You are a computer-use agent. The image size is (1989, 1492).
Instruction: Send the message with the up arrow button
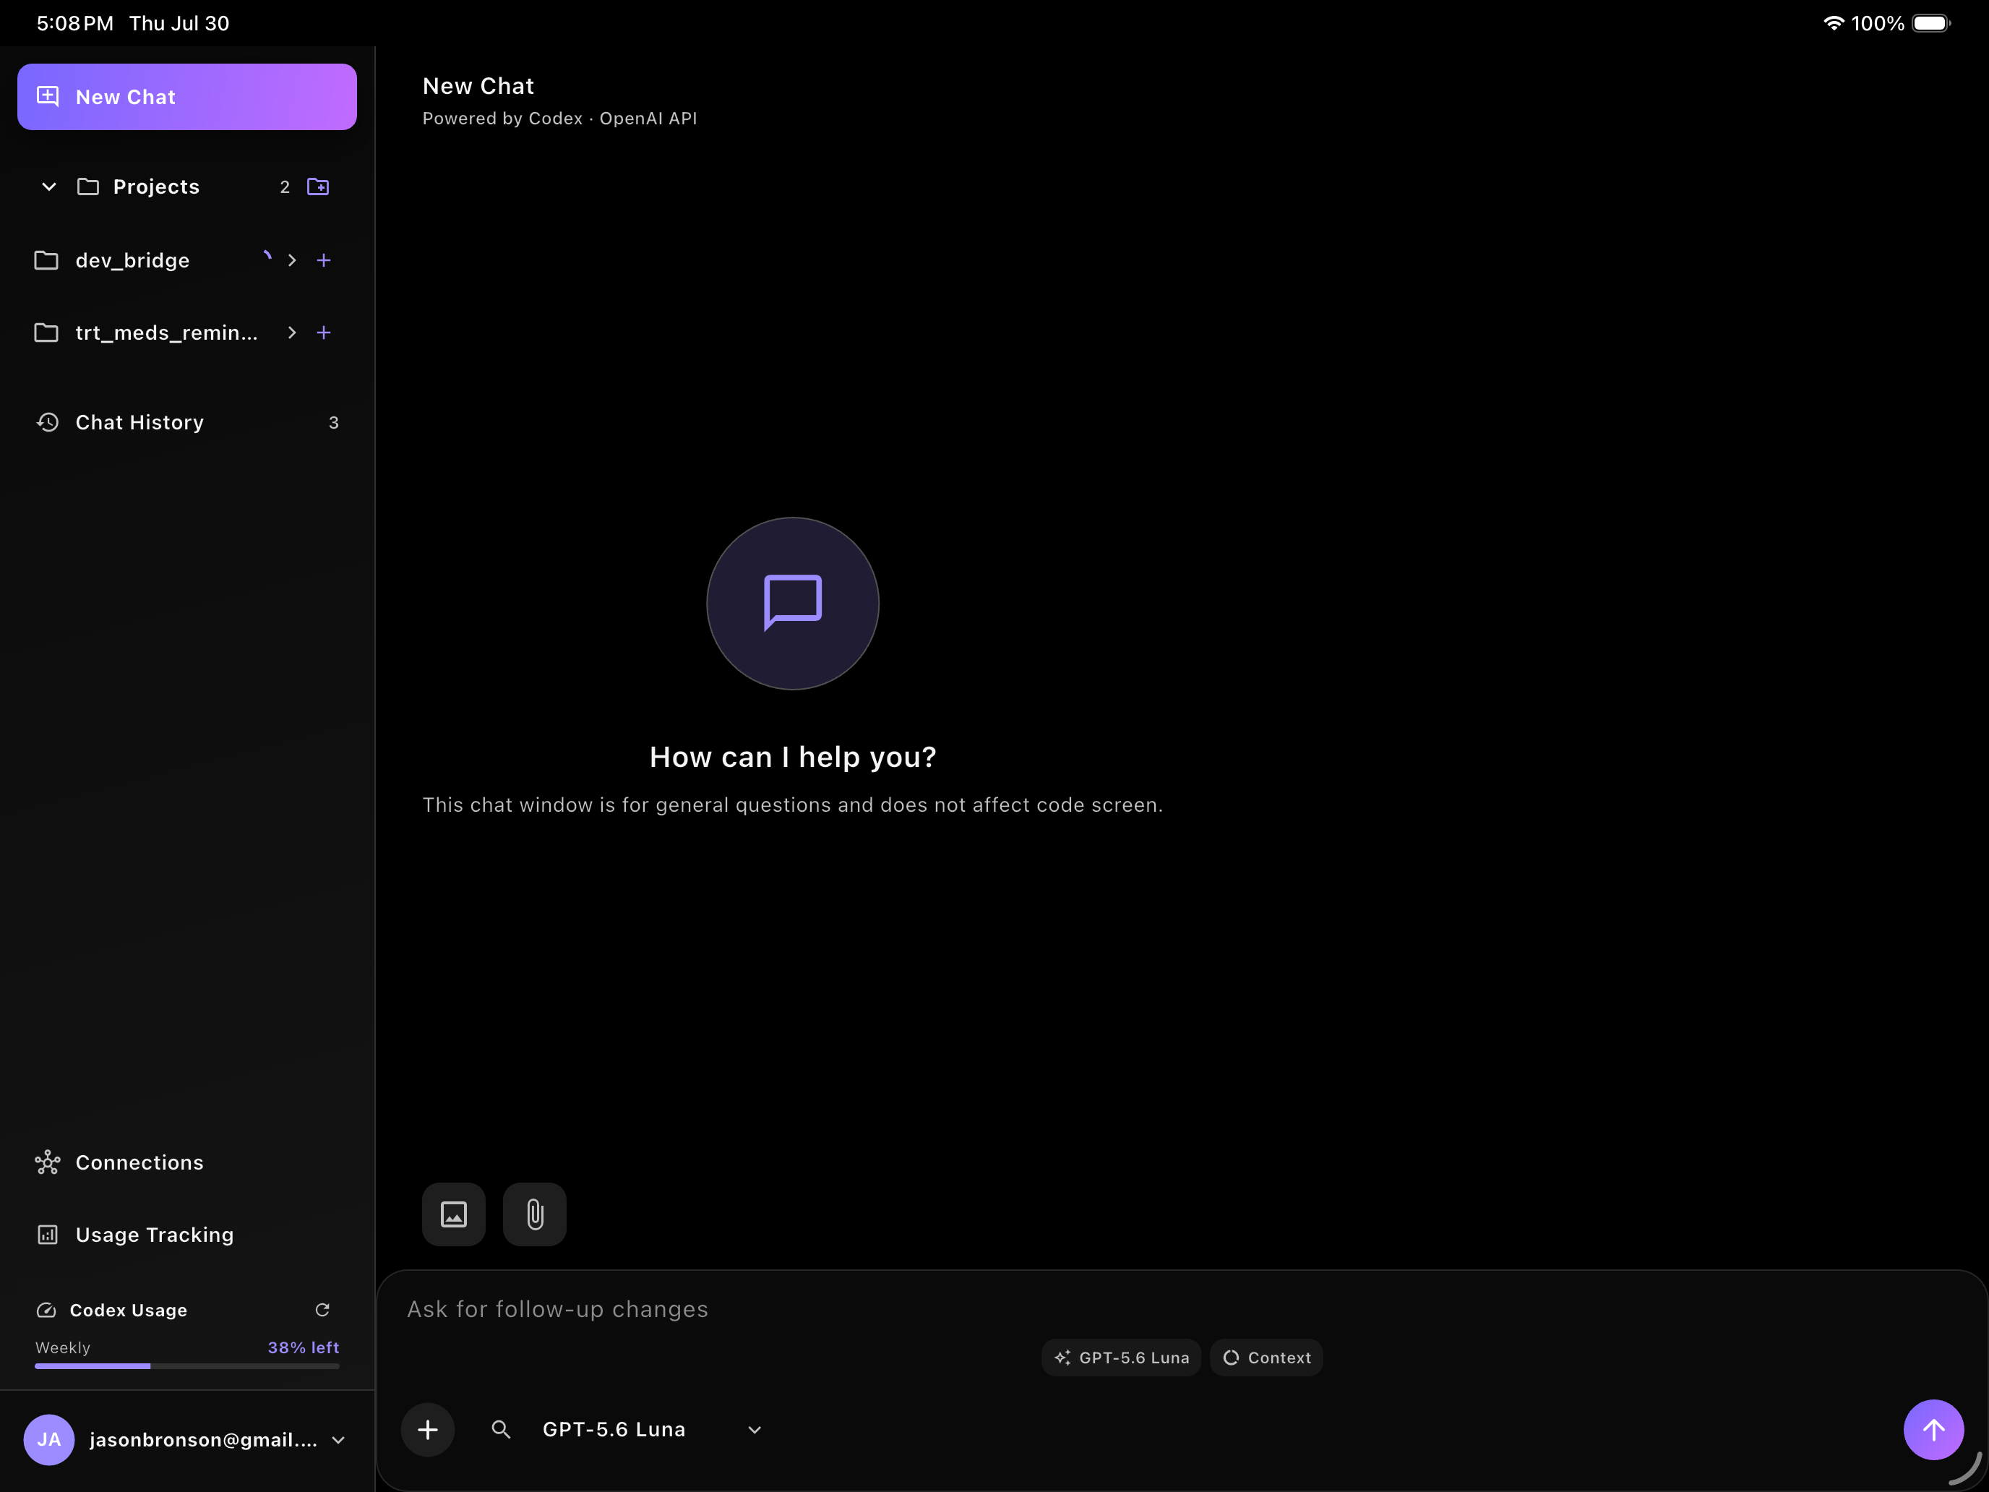click(1933, 1429)
